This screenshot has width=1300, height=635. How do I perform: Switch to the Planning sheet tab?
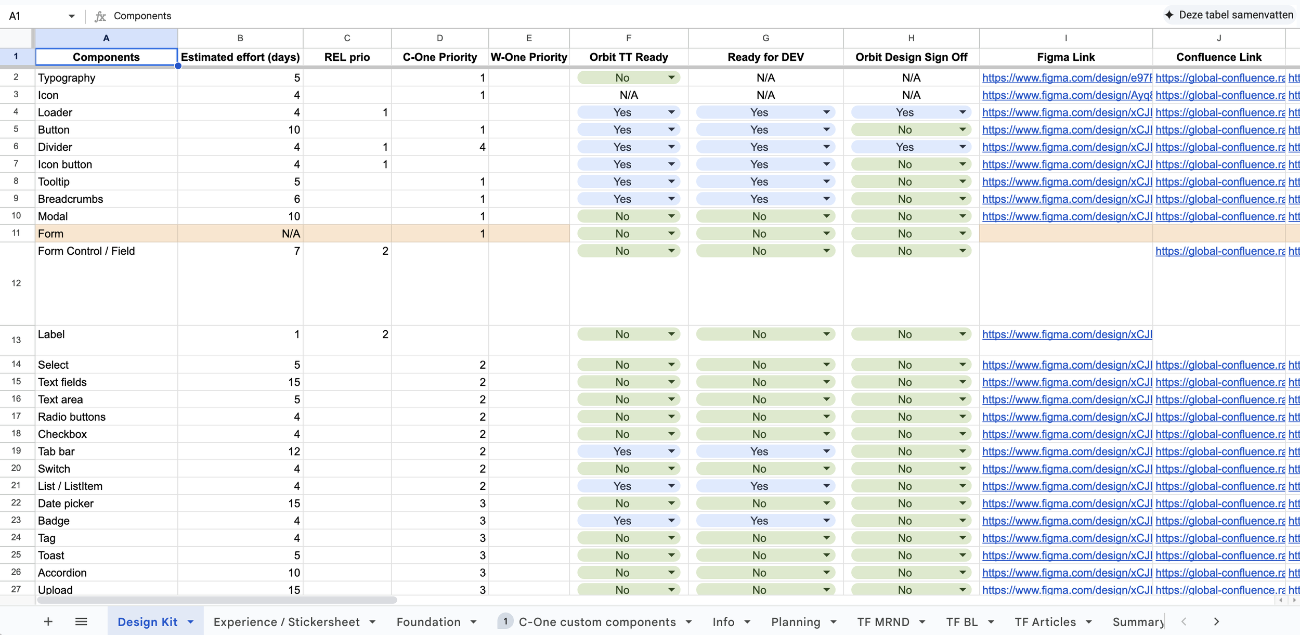point(795,622)
